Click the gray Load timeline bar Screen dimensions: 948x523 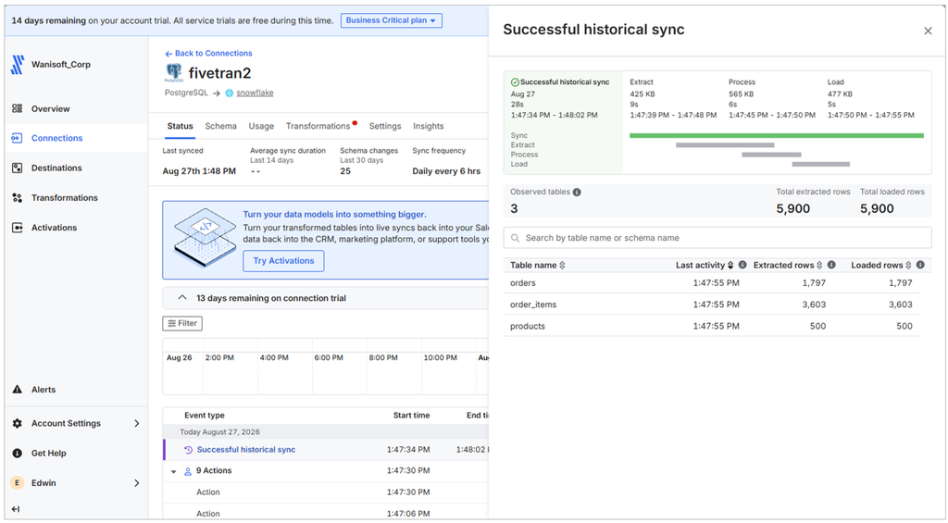[821, 164]
